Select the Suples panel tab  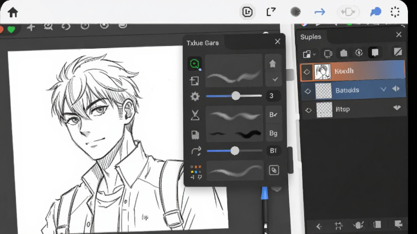coord(311,37)
